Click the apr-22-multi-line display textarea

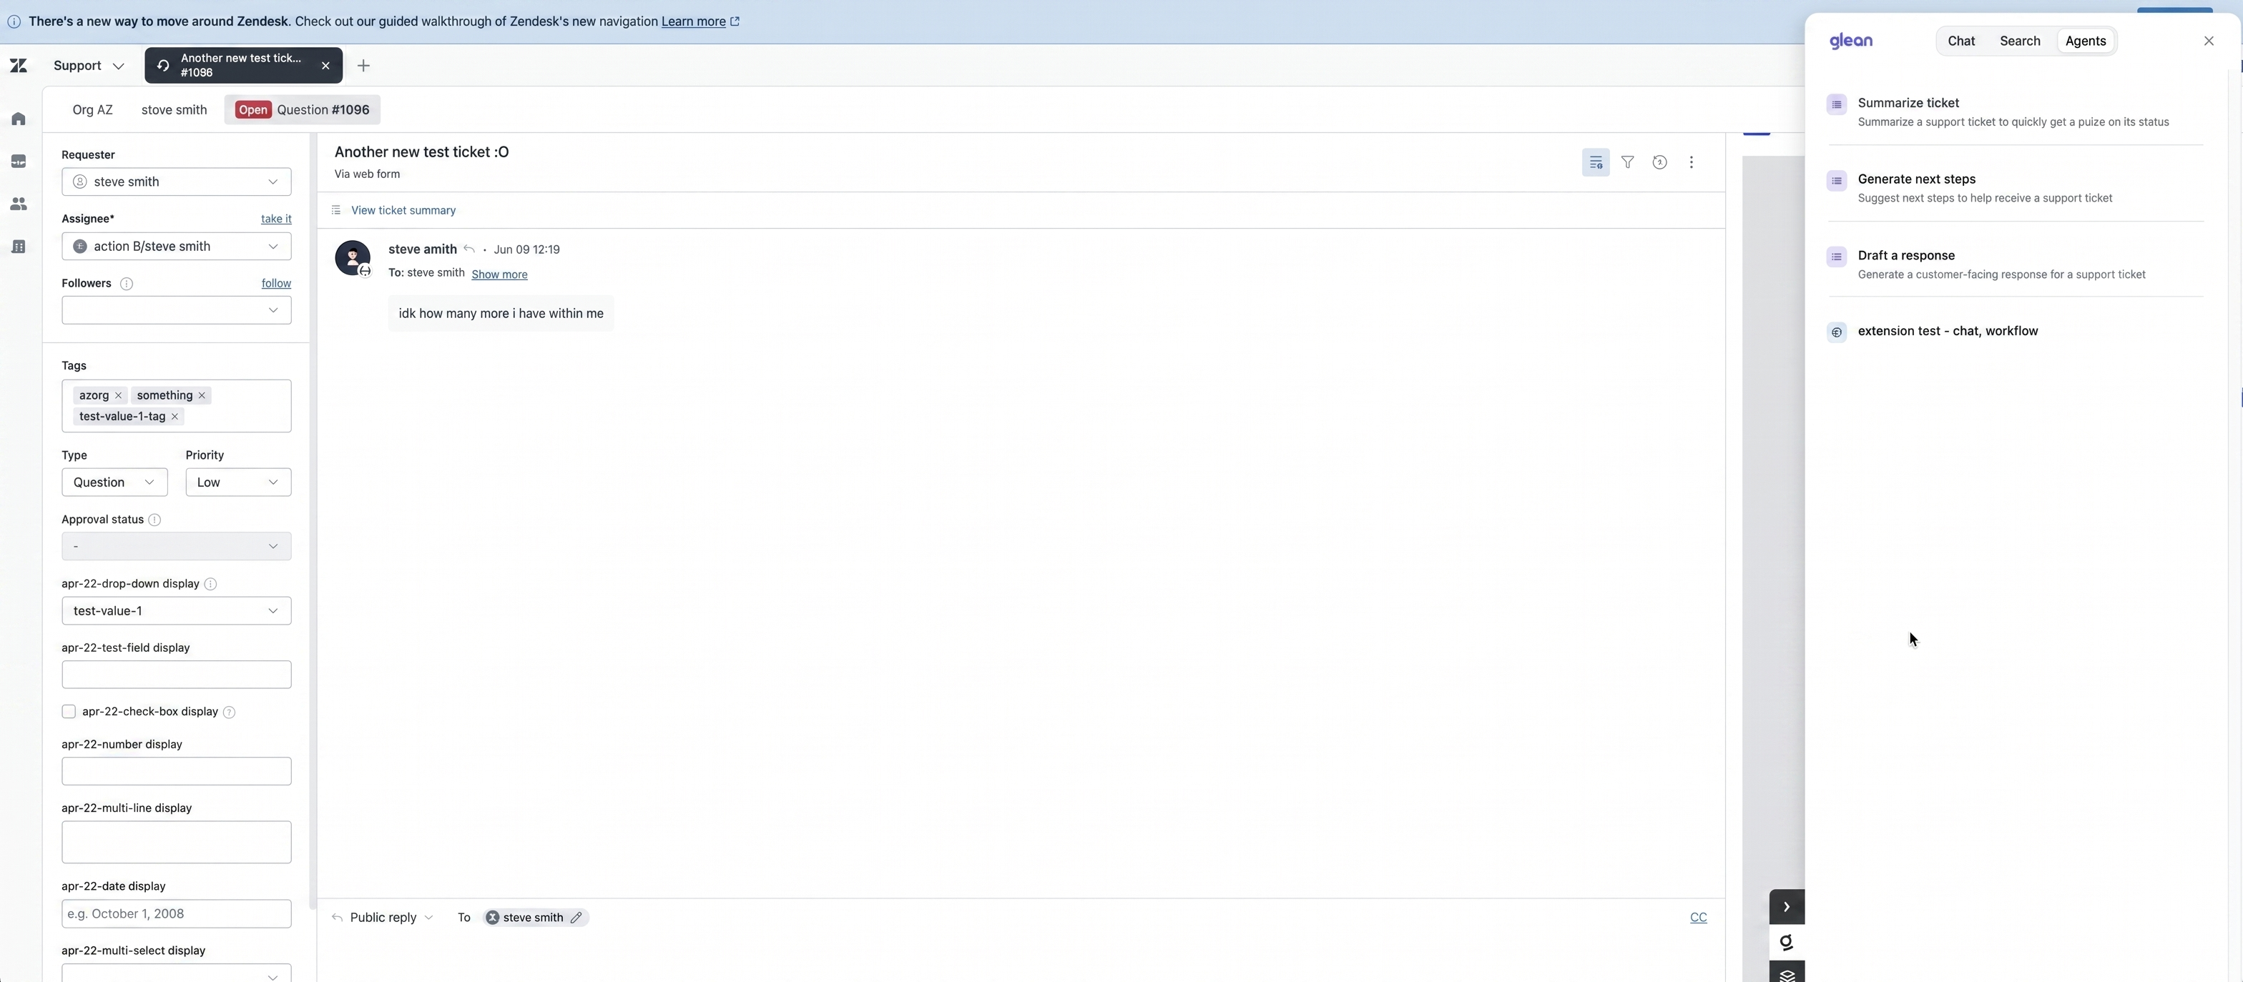coord(177,843)
